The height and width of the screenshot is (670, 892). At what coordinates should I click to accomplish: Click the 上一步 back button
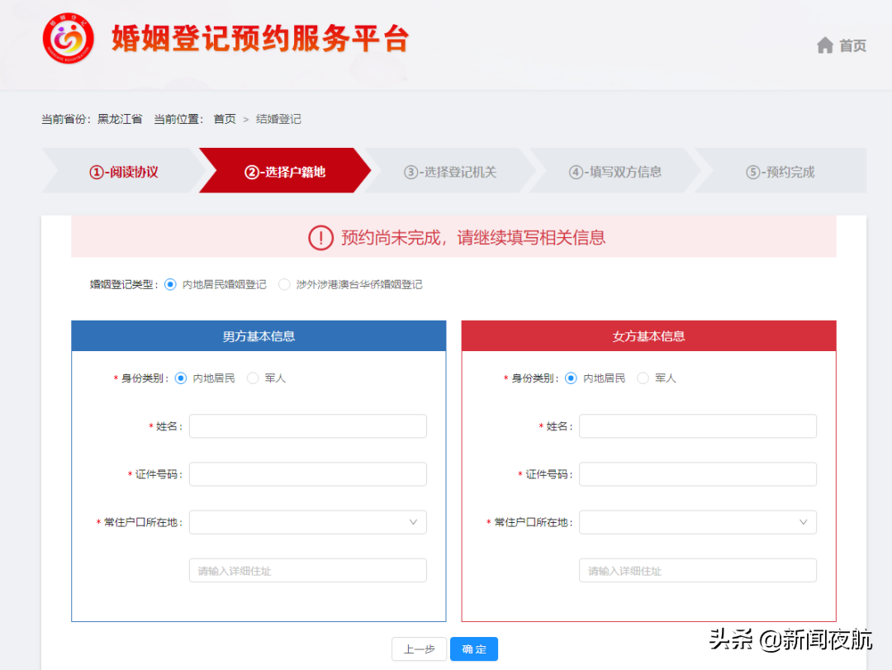tap(419, 649)
